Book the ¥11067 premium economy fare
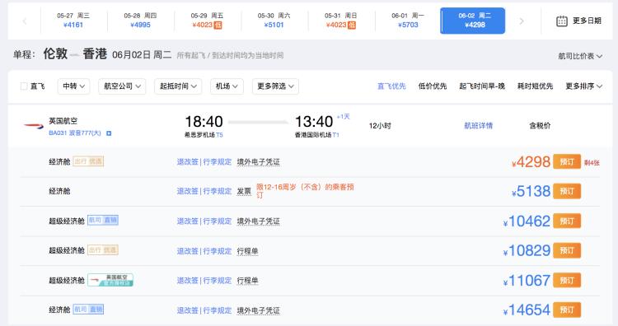Image resolution: width=618 pixels, height=326 pixels. 567,281
